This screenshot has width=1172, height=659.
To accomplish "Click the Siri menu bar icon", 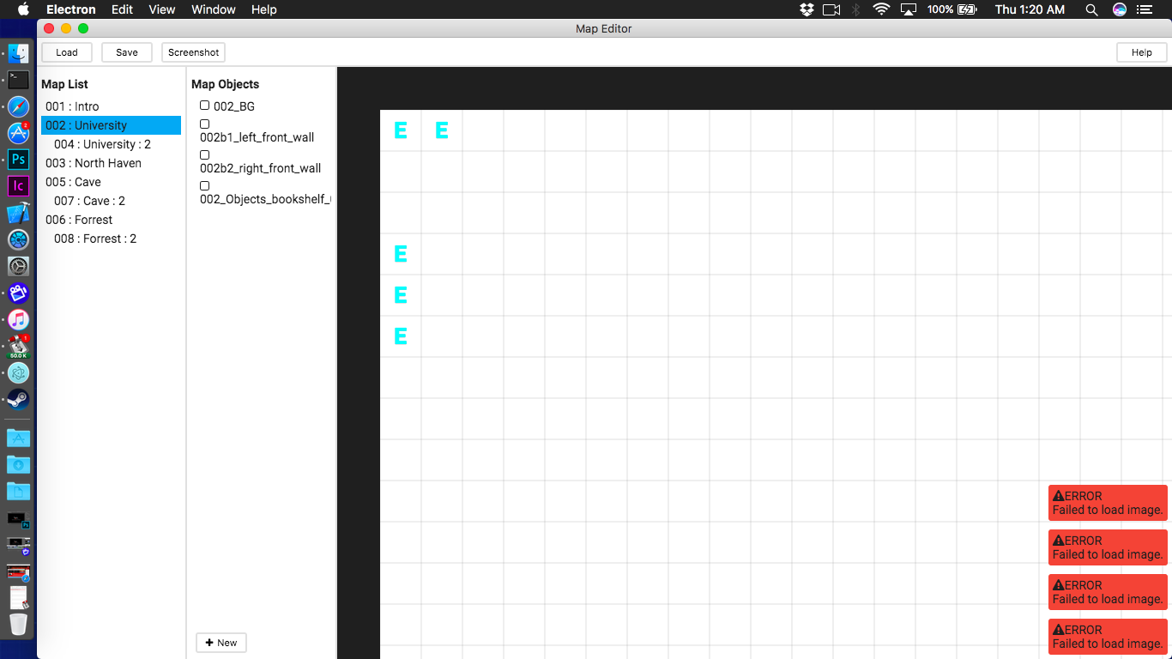I will point(1119,9).
